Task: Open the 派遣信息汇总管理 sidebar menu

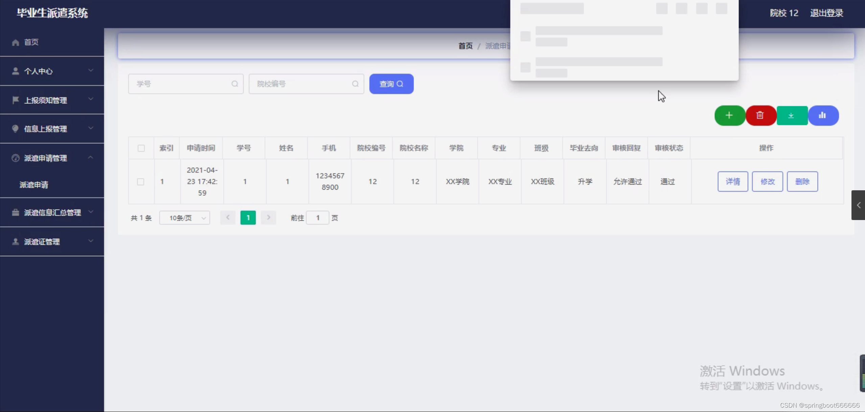Action: pyautogui.click(x=52, y=212)
